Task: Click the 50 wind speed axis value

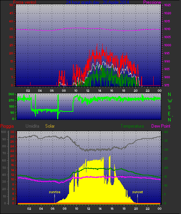Action: [11, 5]
